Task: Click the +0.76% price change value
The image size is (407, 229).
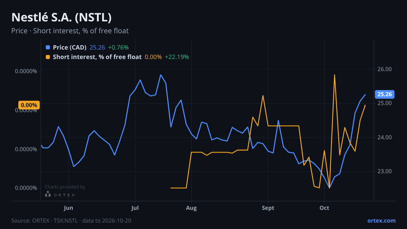Action: [x=118, y=47]
